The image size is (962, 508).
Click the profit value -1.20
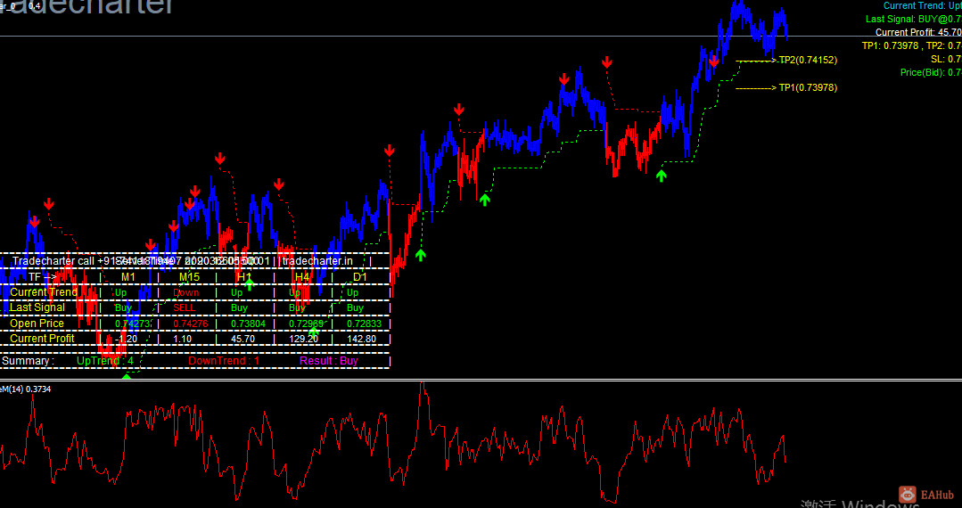click(x=126, y=339)
